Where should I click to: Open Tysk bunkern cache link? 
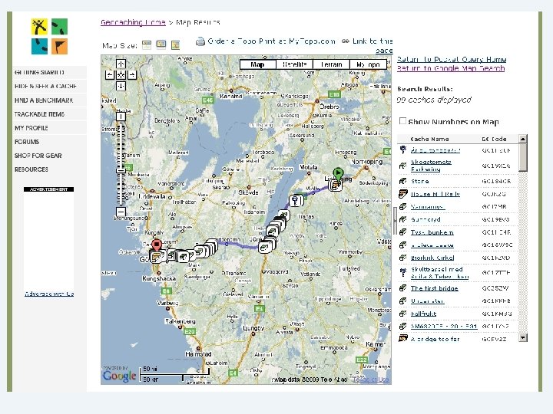pyautogui.click(x=432, y=232)
